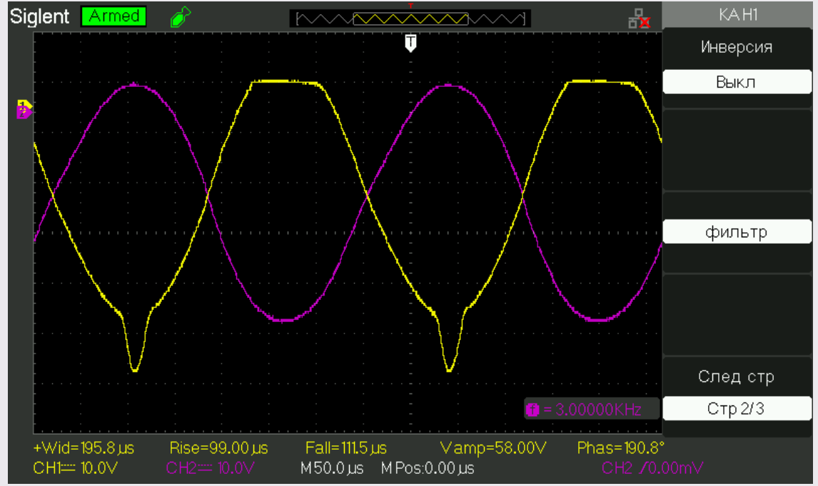
Task: Select the CH1 10.0V scale readout
Action: (x=74, y=468)
